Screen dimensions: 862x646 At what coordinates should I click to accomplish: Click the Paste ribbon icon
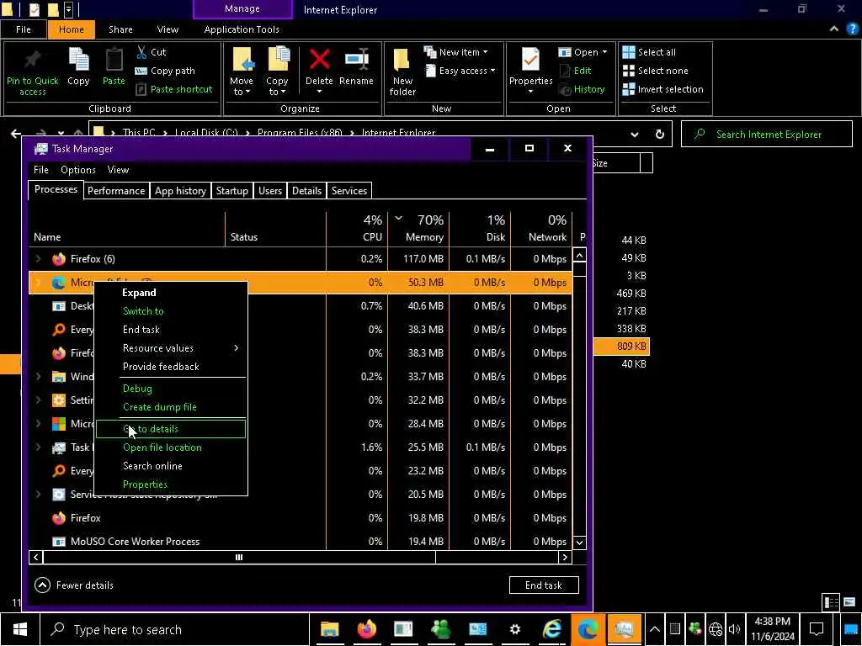(x=114, y=60)
